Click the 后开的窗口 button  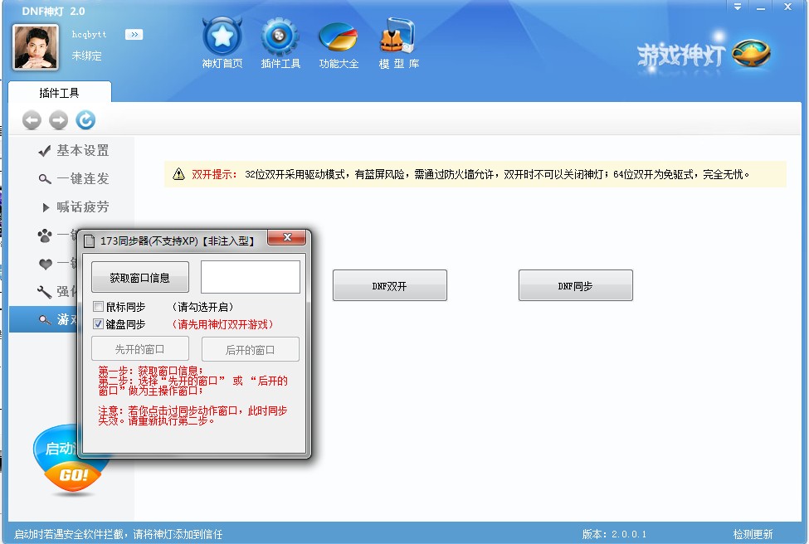pos(251,349)
